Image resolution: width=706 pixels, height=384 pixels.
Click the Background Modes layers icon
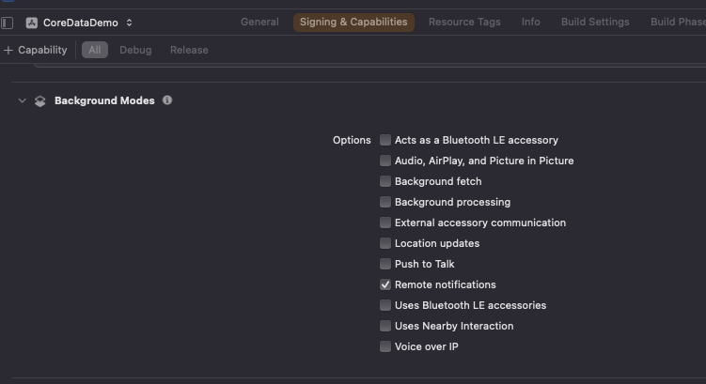39,101
